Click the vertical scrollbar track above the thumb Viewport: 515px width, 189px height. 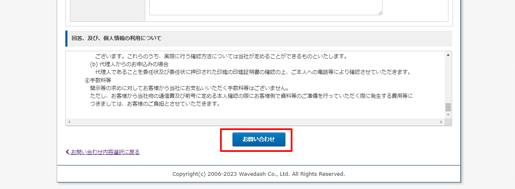(x=448, y=80)
